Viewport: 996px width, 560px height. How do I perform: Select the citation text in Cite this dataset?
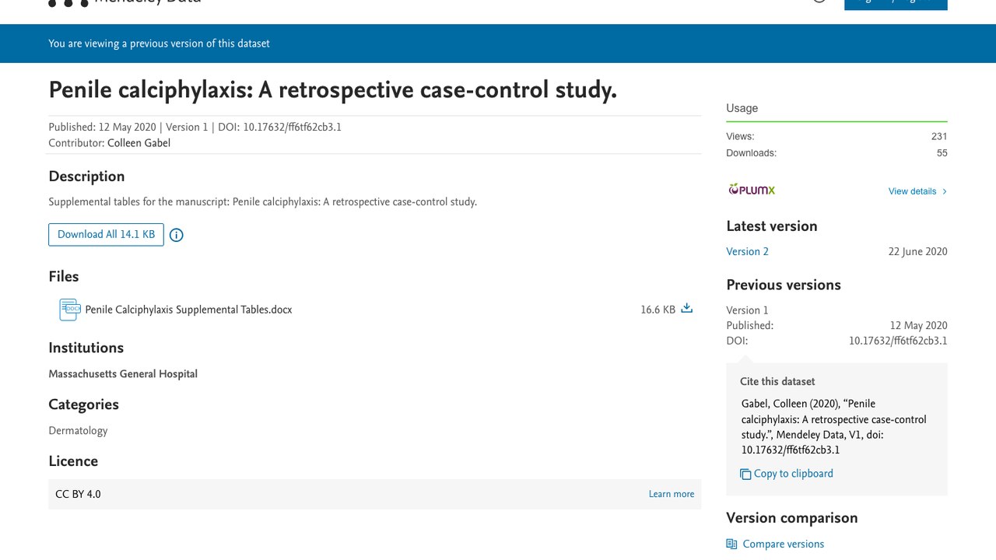pos(834,427)
